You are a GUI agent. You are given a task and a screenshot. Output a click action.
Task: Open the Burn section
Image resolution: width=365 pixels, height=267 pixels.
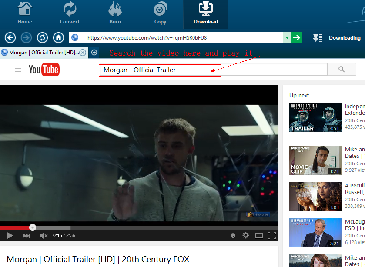115,13
